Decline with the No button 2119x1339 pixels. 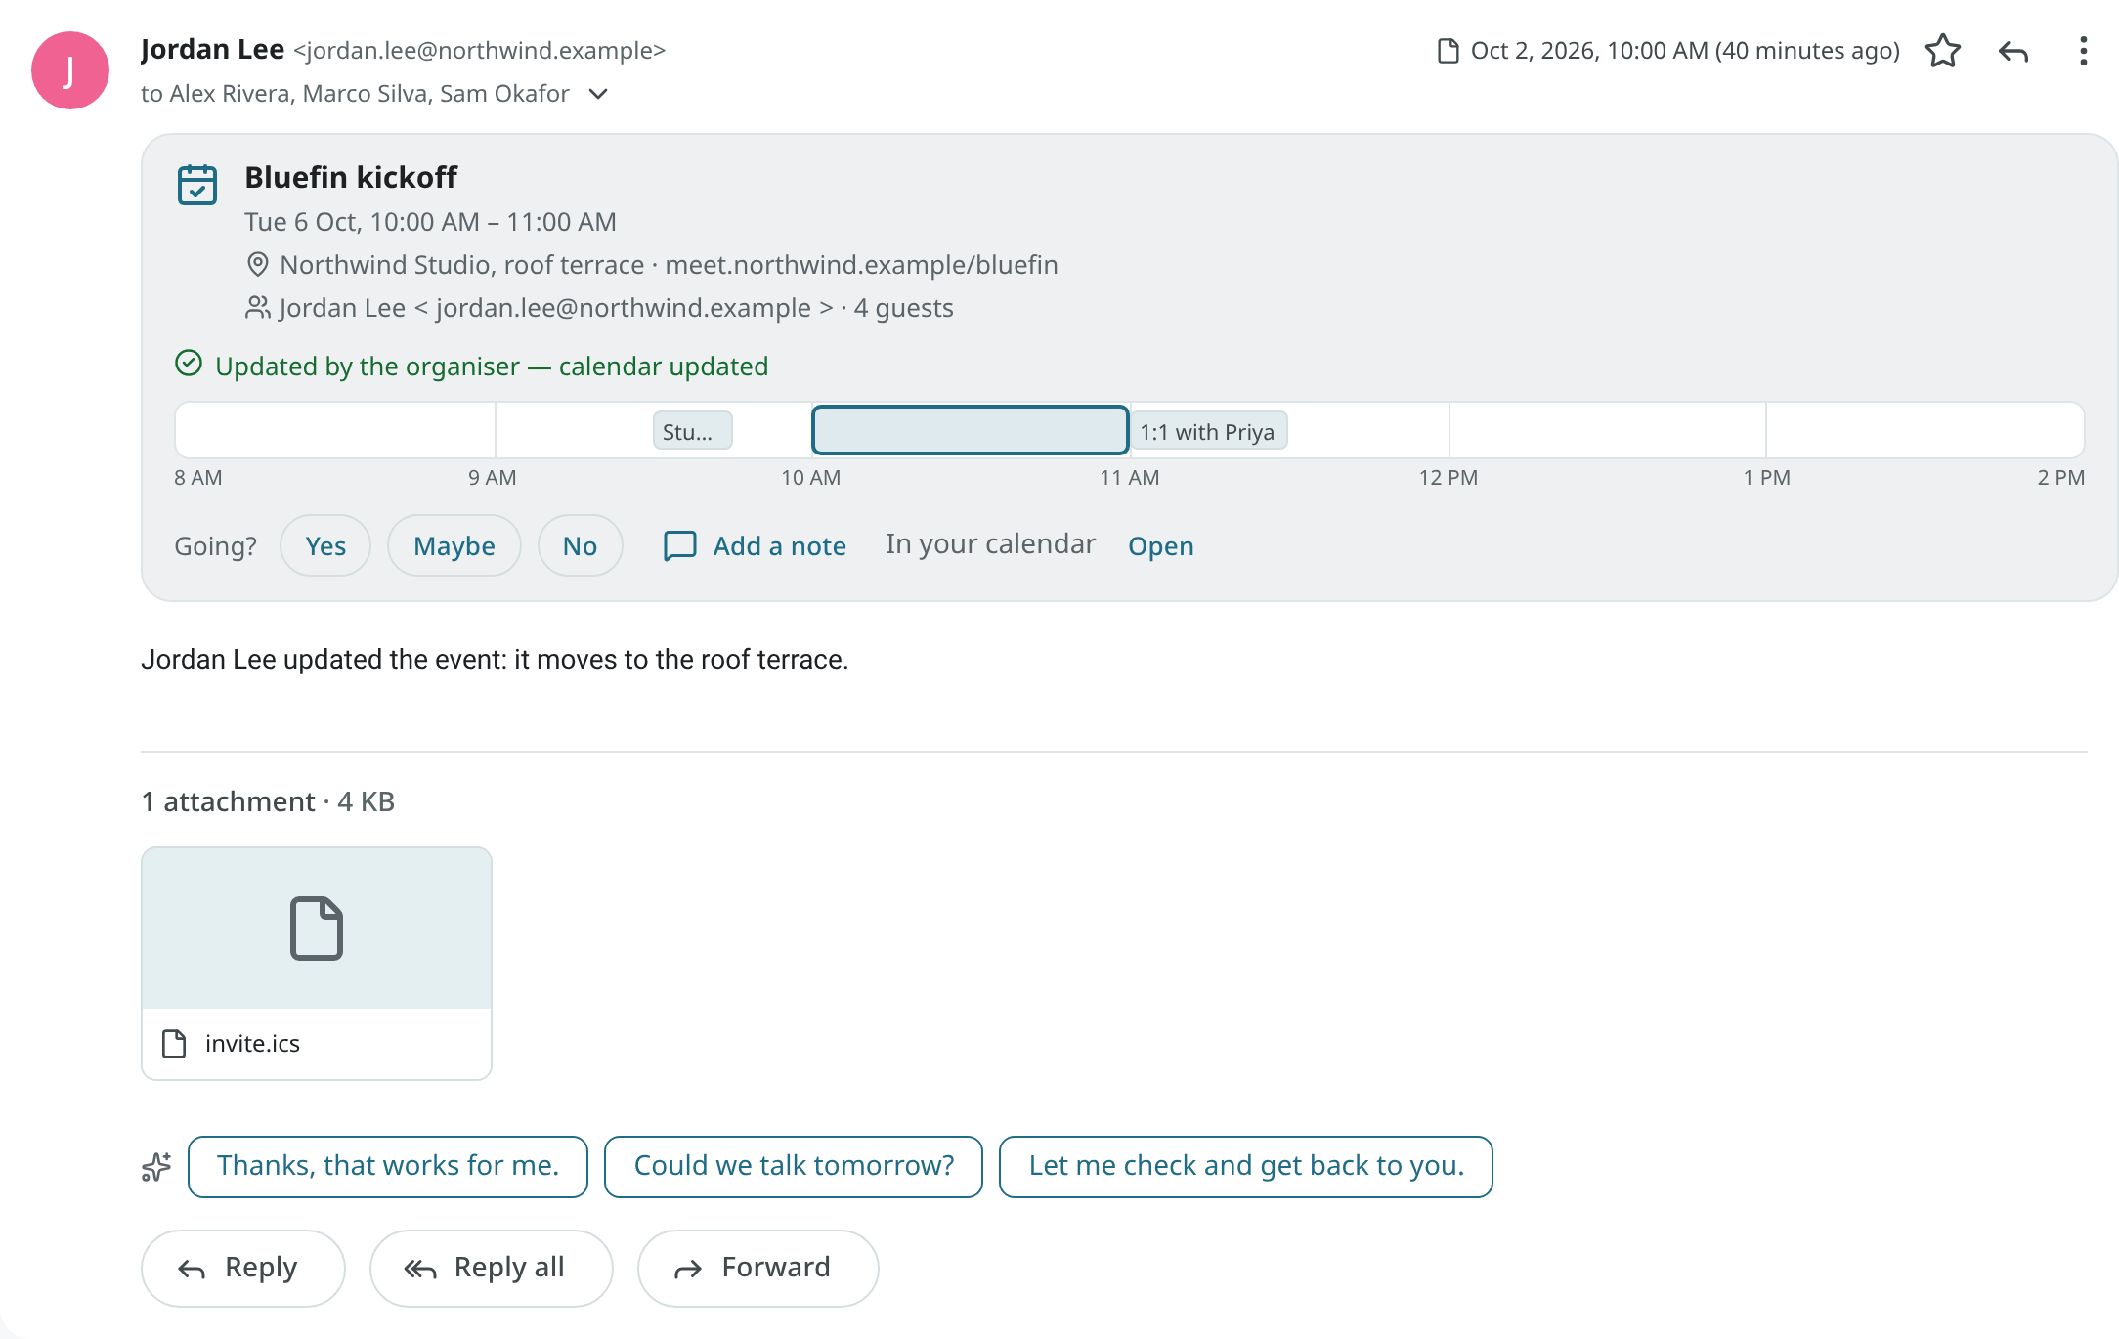tap(580, 545)
